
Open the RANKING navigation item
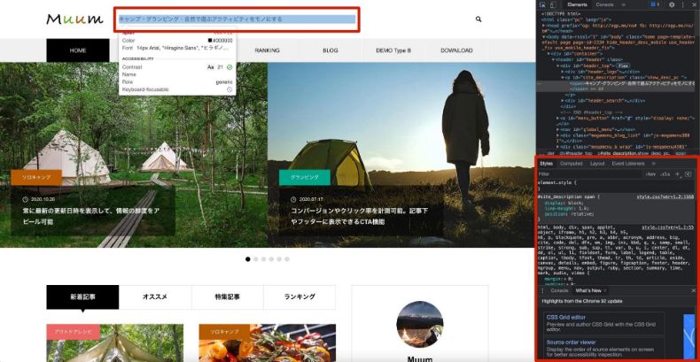[x=267, y=50]
